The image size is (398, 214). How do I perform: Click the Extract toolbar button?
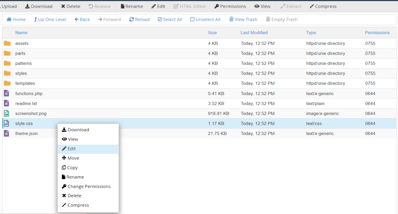pyautogui.click(x=291, y=6)
